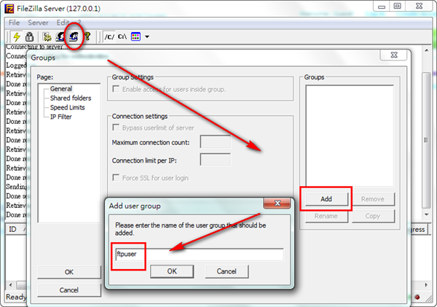Close the Groups dialog window
The height and width of the screenshot is (307, 437).
point(394,55)
